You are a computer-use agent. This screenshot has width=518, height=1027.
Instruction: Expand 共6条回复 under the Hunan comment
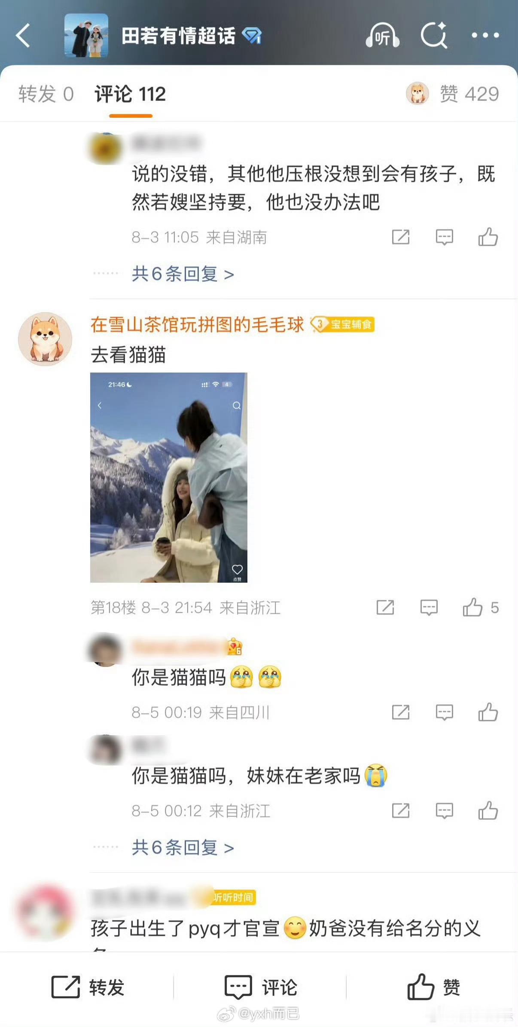coord(183,274)
